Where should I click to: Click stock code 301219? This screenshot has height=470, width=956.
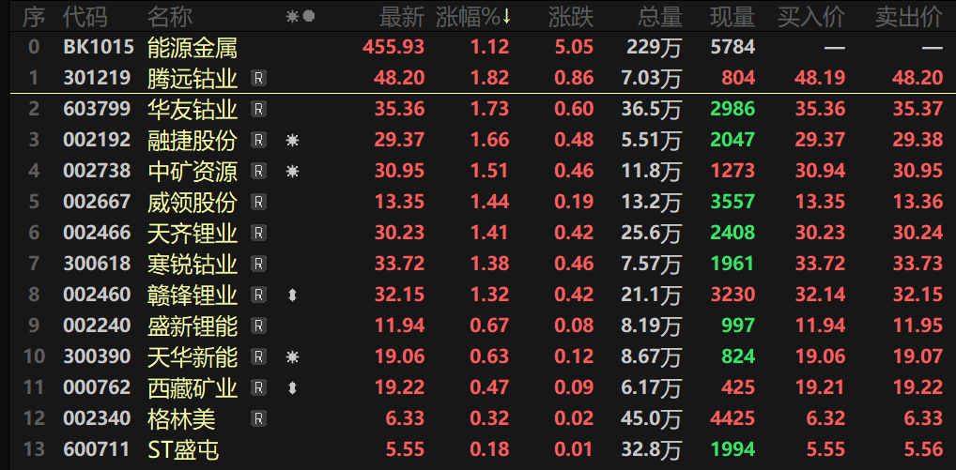(x=97, y=78)
